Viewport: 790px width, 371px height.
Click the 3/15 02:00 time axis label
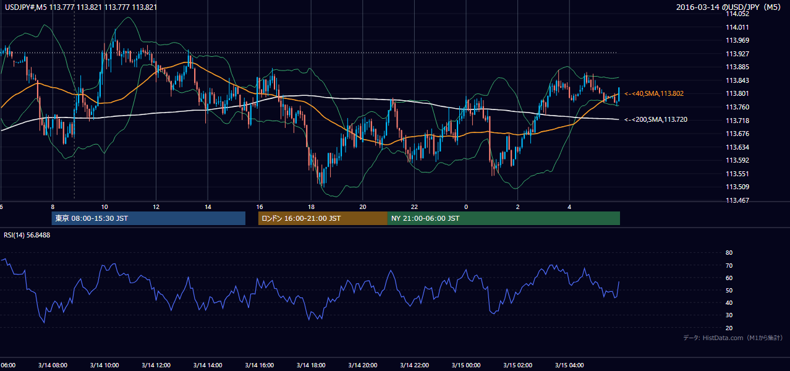point(518,365)
